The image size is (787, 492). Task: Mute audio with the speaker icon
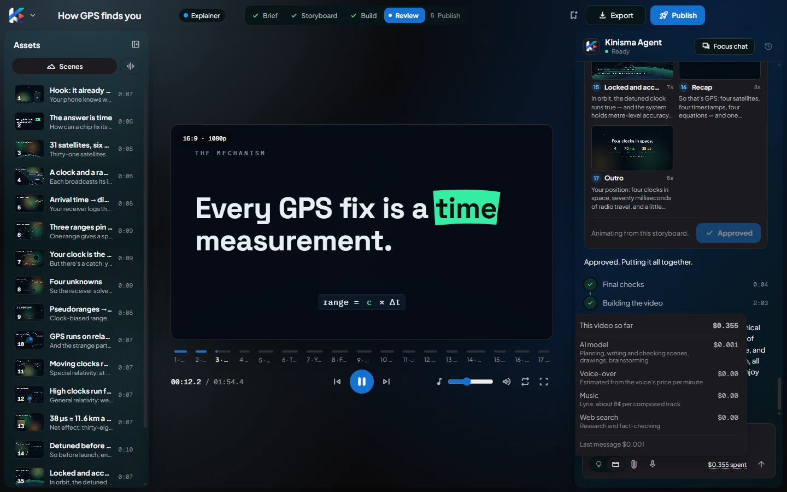pos(507,382)
